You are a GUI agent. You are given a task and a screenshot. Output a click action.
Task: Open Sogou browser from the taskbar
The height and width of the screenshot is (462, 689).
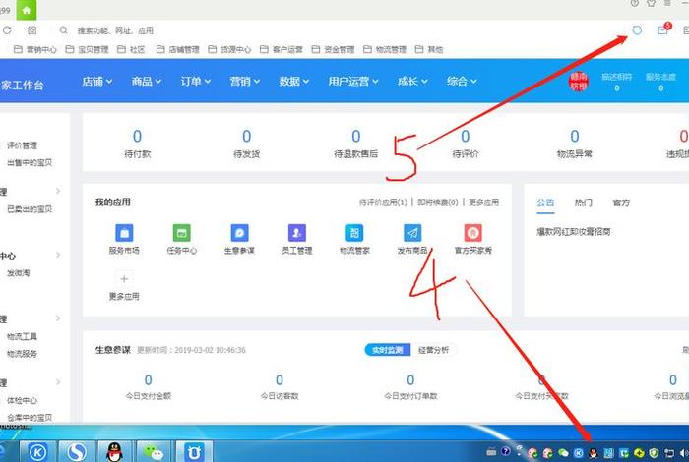(x=77, y=451)
